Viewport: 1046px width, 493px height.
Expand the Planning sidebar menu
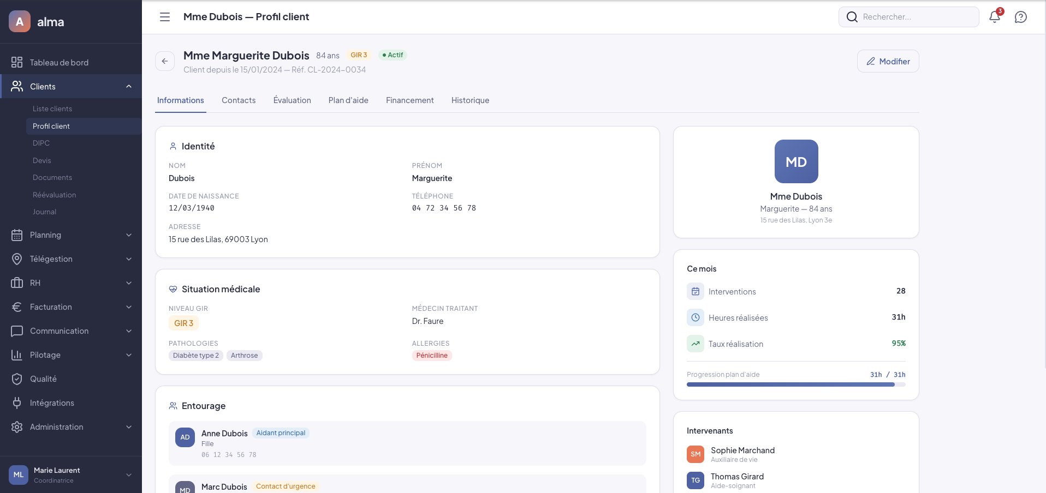[71, 235]
